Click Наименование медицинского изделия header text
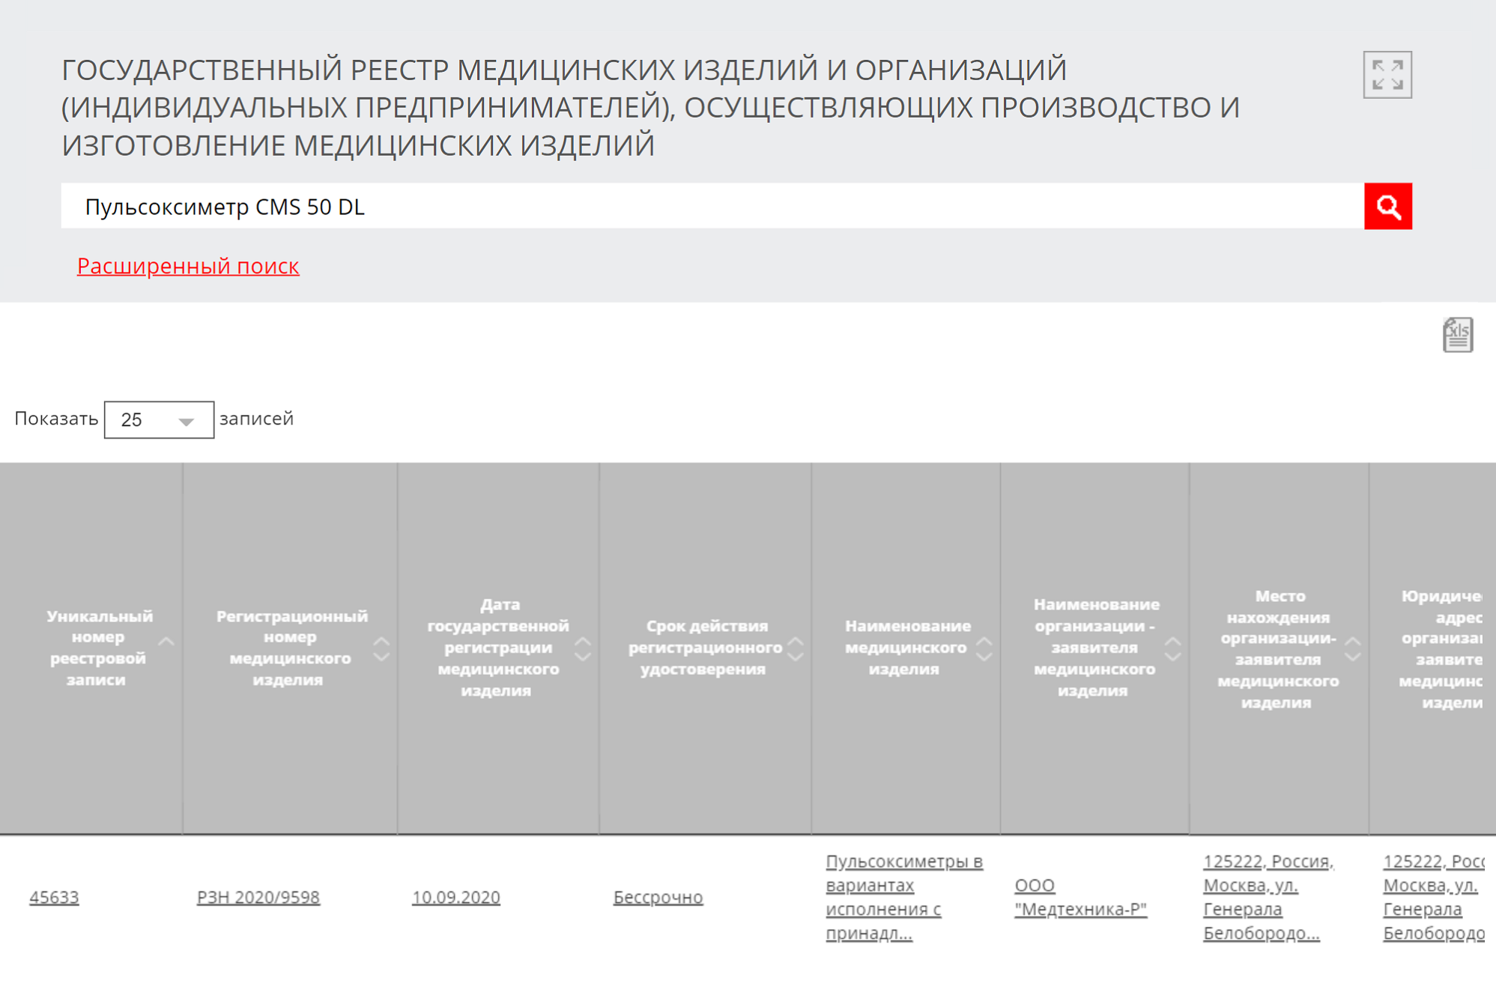This screenshot has height=999, width=1496. 907,648
